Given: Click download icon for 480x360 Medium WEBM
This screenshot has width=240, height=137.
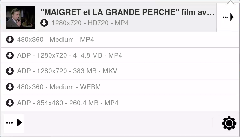Looking at the screenshot, I should tap(10, 87).
